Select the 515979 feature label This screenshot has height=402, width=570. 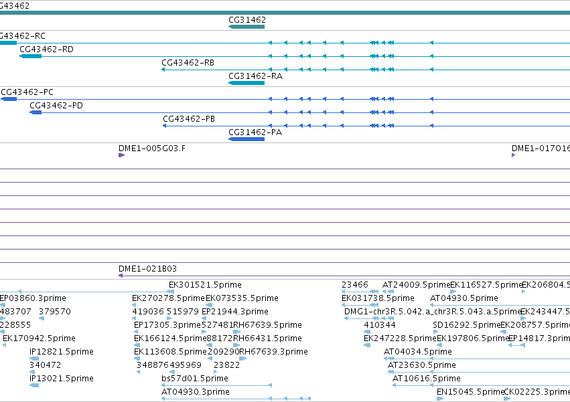[x=183, y=312]
